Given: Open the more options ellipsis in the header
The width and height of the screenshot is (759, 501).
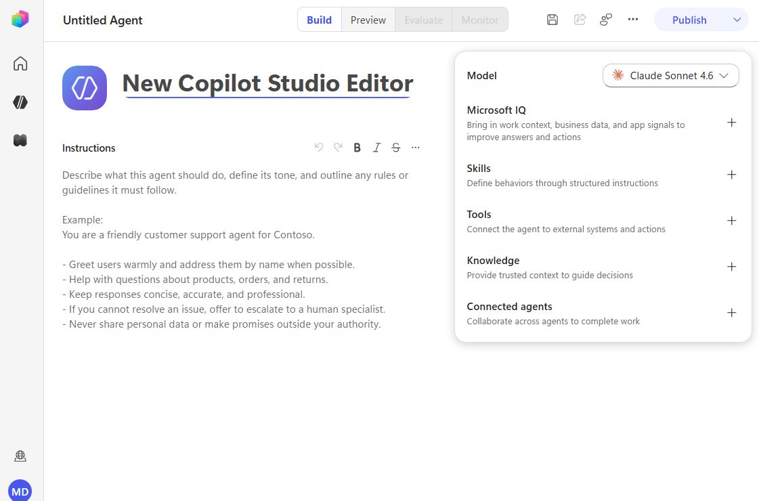Looking at the screenshot, I should coord(633,20).
